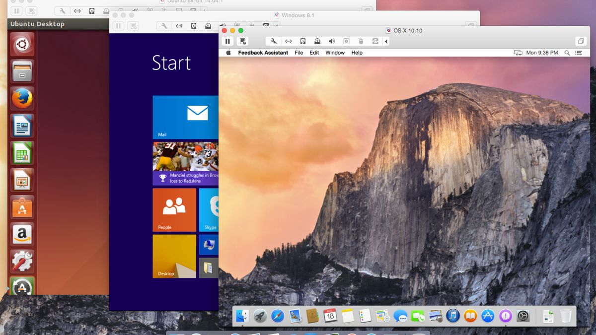596x335 pixels.
Task: Open the This PC tile beside the Desktop tile
Action: tap(209, 245)
